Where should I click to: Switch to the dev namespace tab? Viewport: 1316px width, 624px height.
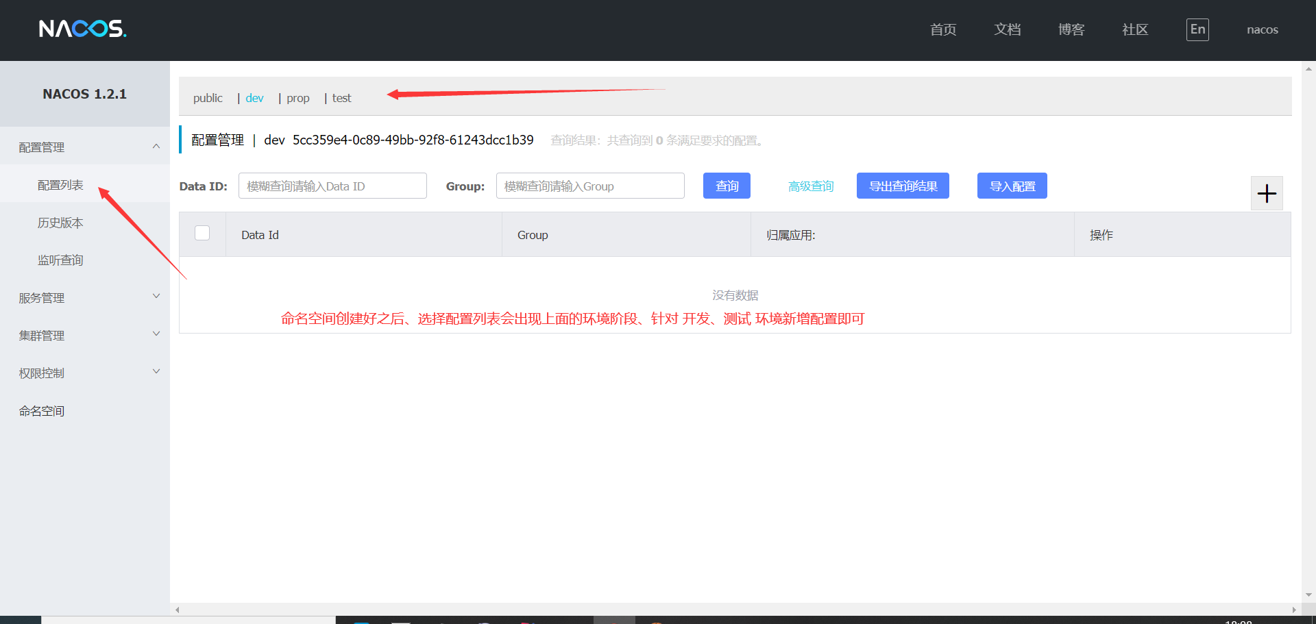click(x=254, y=98)
